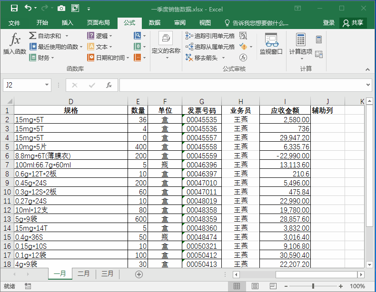This screenshot has width=376, height=292.
Task: Switch to the Review tab (审阅)
Action: 180,23
